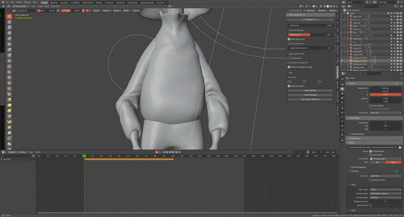Hide the body cloth object with eye icon

point(394,17)
